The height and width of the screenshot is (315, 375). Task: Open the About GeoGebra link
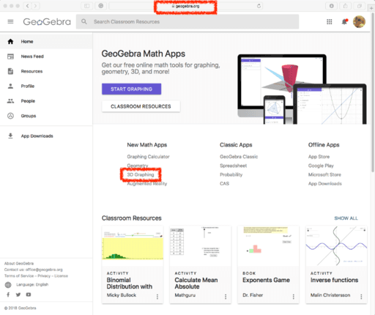(x=19, y=264)
